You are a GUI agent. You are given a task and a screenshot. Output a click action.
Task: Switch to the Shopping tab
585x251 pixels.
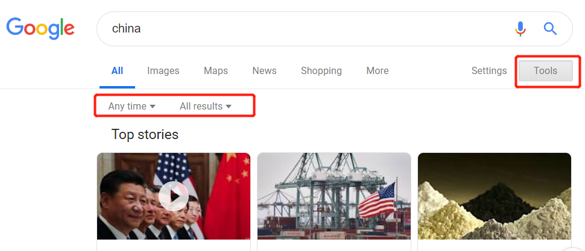point(321,71)
